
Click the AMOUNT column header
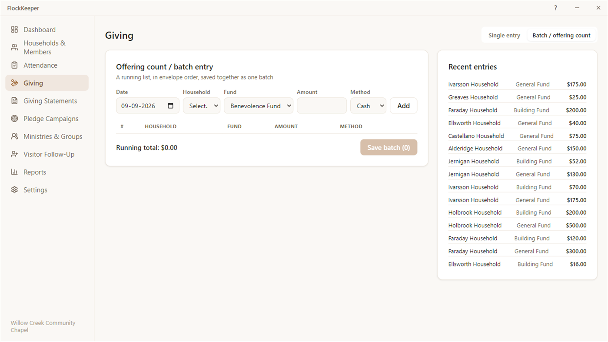click(x=286, y=126)
